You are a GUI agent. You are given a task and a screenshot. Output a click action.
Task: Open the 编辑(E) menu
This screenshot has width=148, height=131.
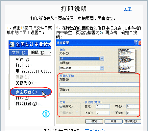37,53
